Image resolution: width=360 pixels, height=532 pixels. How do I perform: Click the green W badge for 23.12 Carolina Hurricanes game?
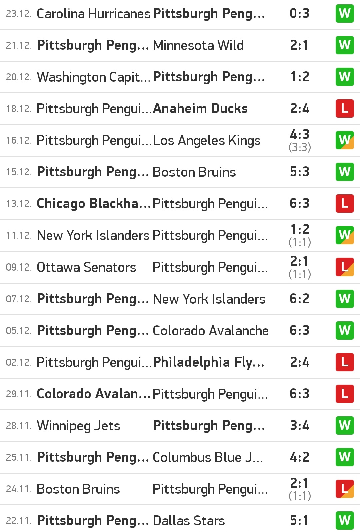344,14
